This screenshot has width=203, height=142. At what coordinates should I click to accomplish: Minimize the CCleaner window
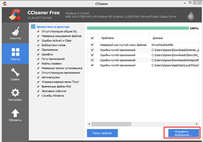tap(185, 3)
